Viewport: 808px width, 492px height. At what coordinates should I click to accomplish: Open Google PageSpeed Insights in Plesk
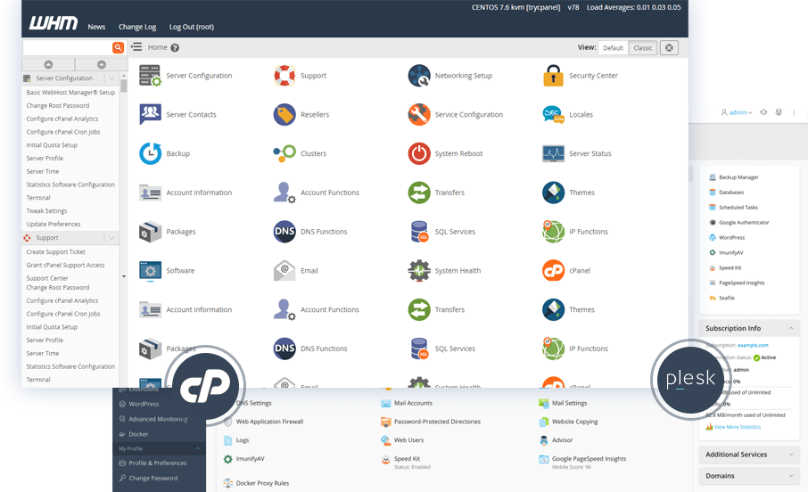[589, 458]
